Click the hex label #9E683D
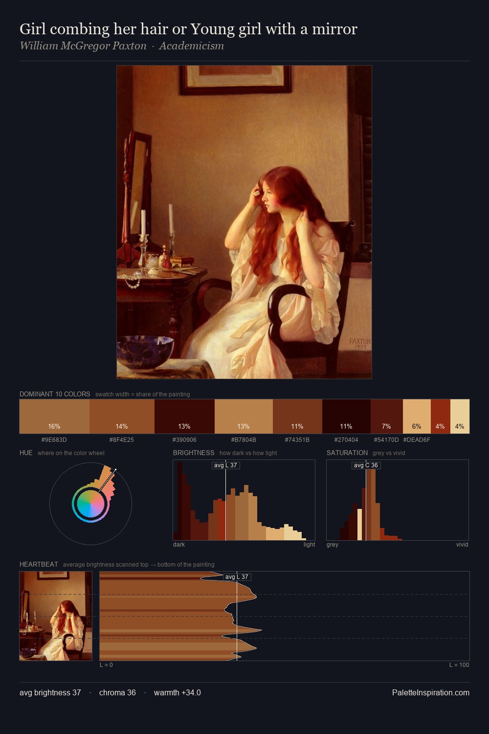Screen dimensions: 489x734 (54, 440)
